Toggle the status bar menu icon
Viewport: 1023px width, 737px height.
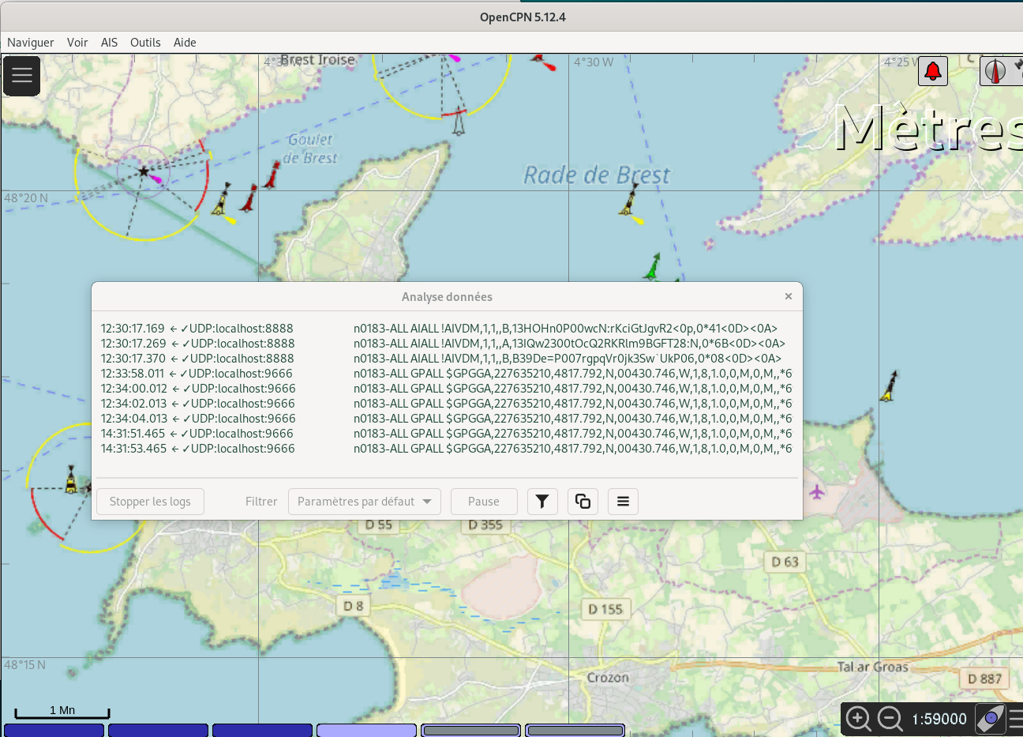click(x=1017, y=719)
